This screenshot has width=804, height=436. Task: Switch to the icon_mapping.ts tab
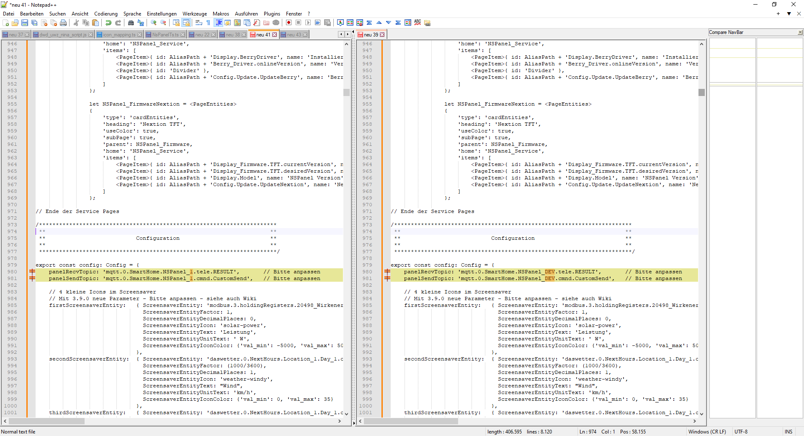pos(119,35)
